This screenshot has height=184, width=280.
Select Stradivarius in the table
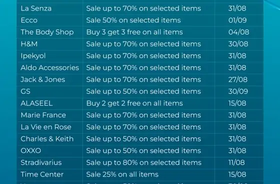41,162
